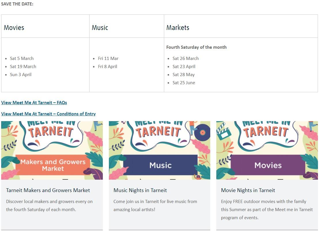Click the Sun 3 April movie date
320x231 pixels.
point(21,75)
